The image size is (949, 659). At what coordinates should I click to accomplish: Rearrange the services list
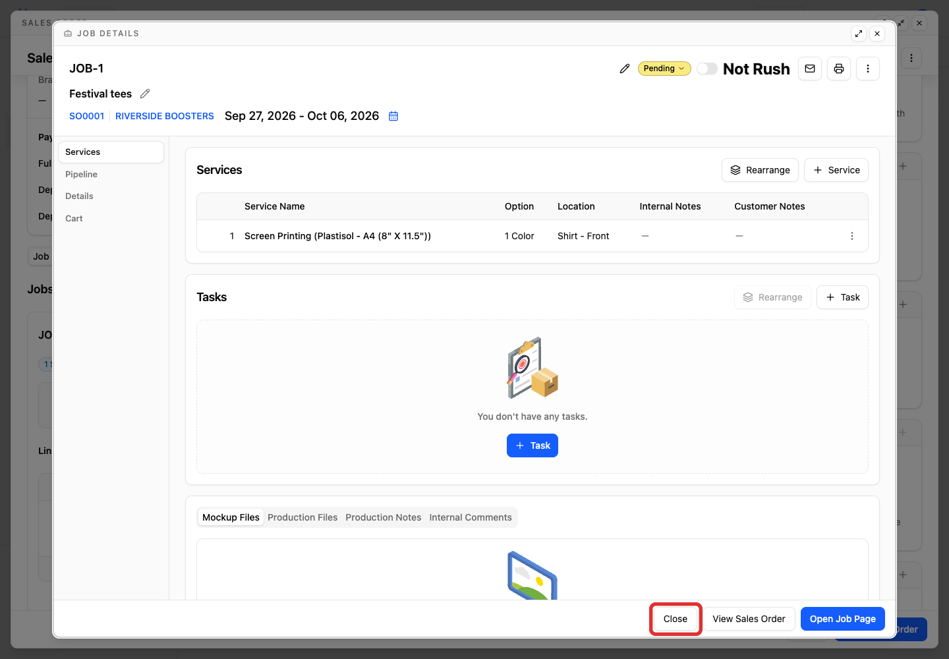pyautogui.click(x=760, y=170)
